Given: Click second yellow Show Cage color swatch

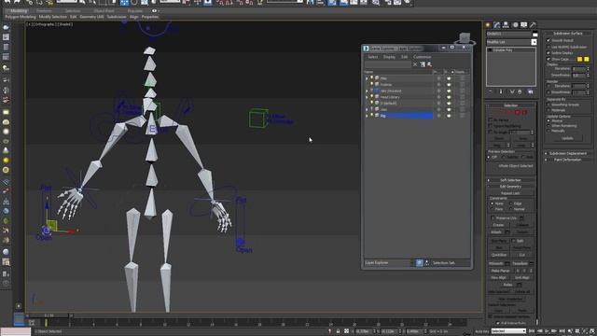Looking at the screenshot, I should (x=587, y=59).
